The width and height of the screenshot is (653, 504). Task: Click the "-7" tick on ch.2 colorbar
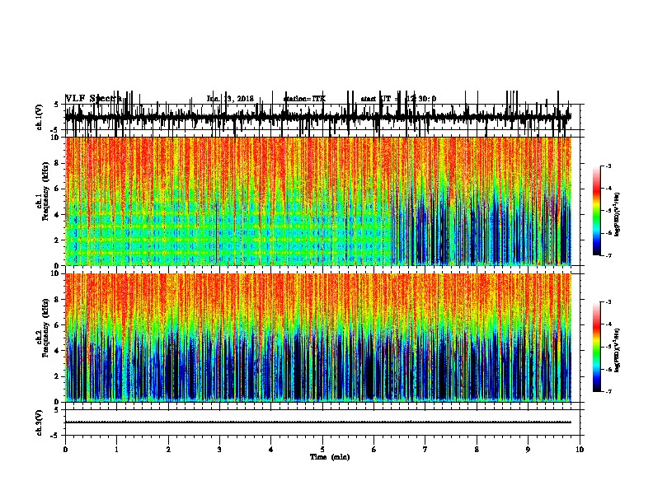point(608,391)
